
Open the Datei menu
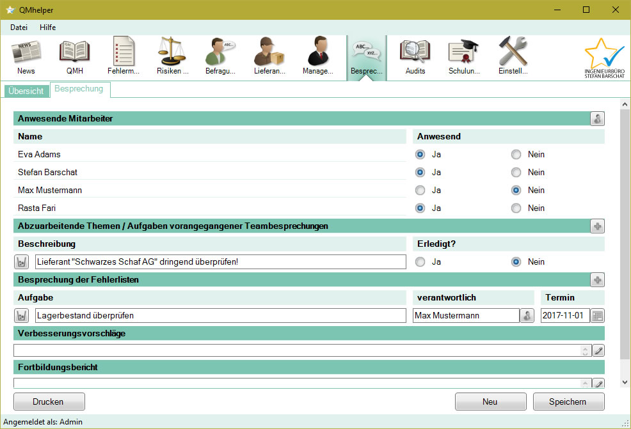click(19, 27)
